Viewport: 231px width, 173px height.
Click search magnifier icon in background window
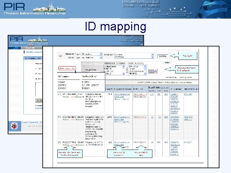pyautogui.click(x=15, y=48)
